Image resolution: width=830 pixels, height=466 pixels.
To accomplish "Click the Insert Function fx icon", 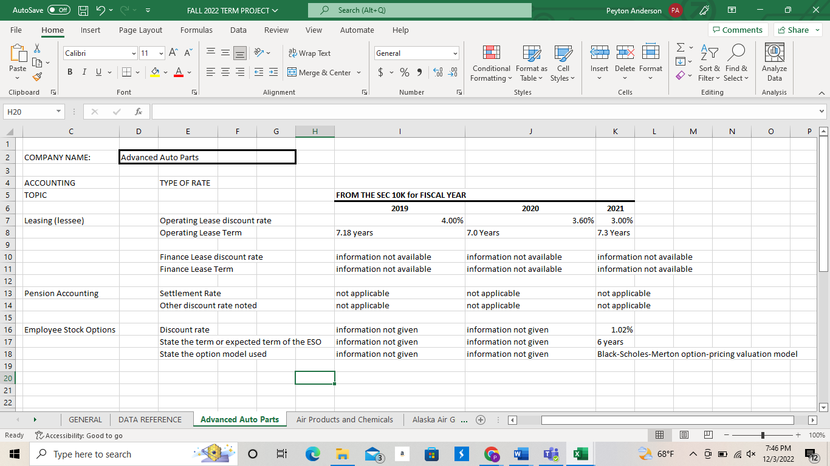I will click(139, 112).
